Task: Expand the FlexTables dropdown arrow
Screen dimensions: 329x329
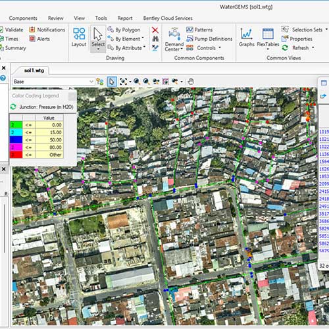Action: coord(268,49)
